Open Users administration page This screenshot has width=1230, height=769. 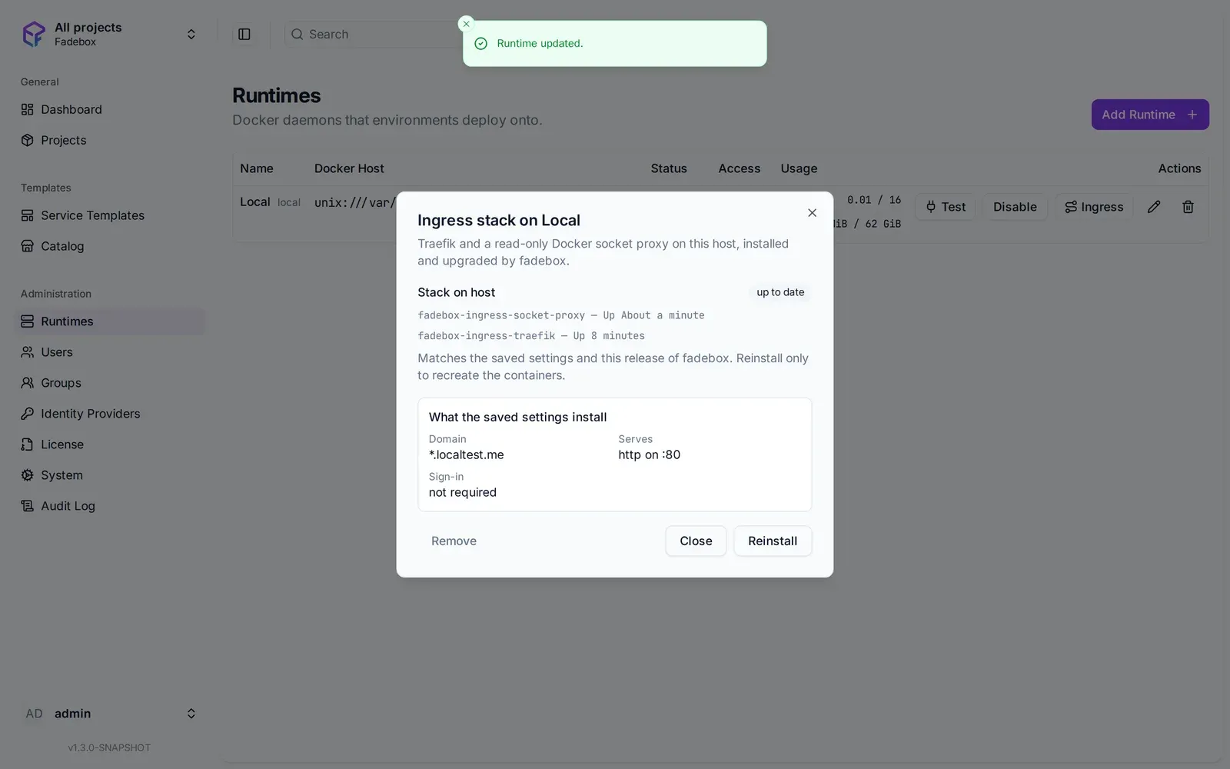pos(110,352)
